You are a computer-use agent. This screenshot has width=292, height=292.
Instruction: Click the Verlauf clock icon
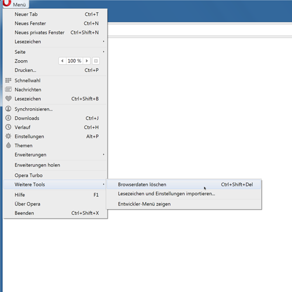pyautogui.click(x=8, y=127)
